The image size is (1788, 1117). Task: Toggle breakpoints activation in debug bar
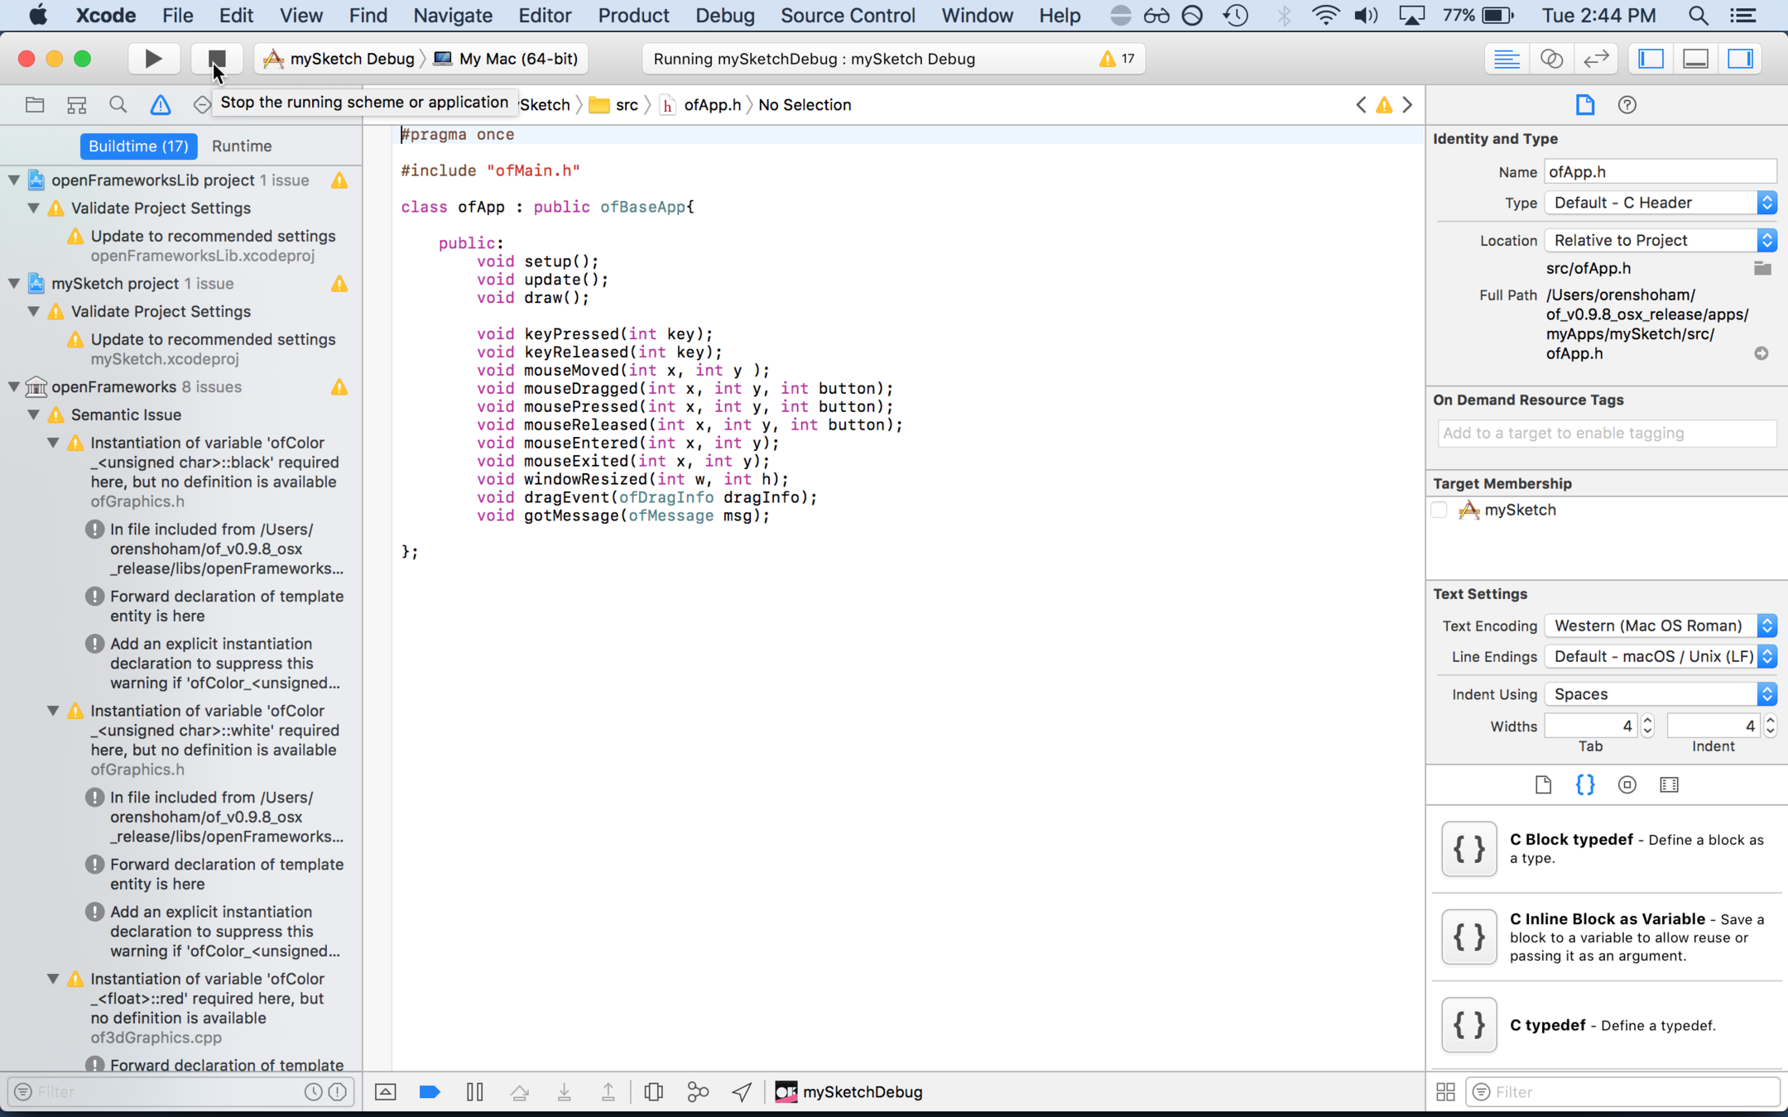click(x=430, y=1092)
